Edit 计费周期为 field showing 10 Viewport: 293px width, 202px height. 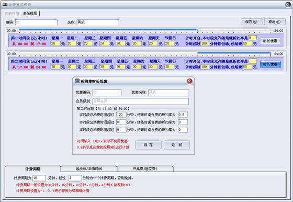point(39,178)
